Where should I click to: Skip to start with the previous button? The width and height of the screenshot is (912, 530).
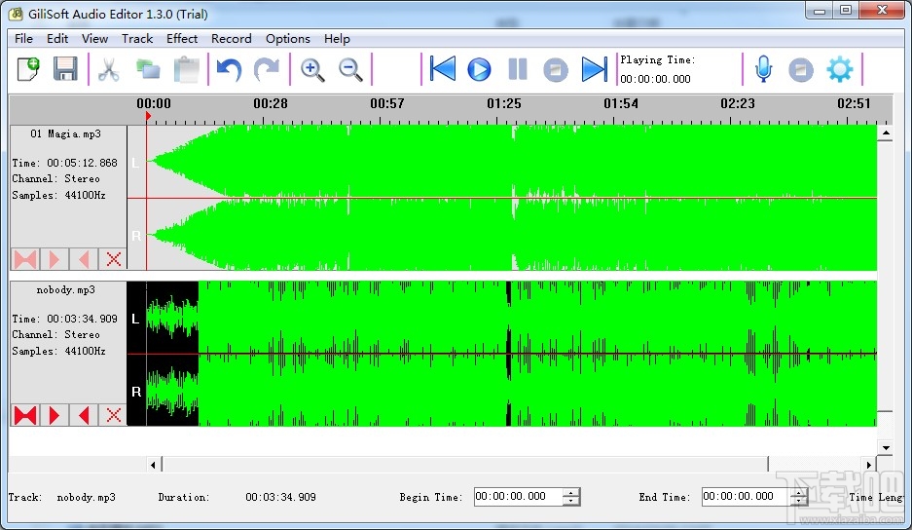(x=443, y=69)
